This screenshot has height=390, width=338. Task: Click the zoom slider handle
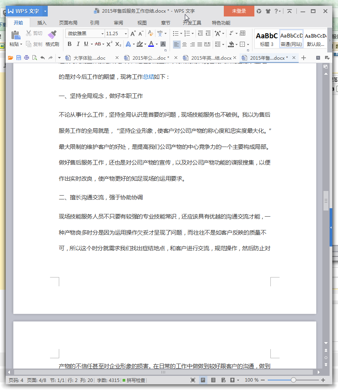(x=293, y=380)
